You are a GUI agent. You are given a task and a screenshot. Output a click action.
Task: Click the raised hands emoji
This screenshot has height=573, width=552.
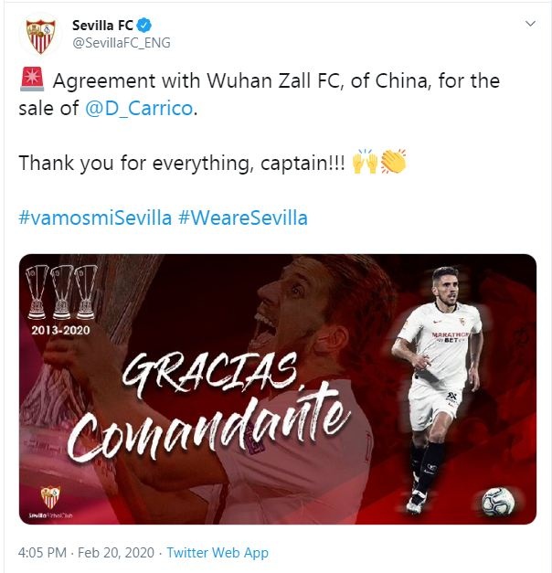pyautogui.click(x=365, y=162)
